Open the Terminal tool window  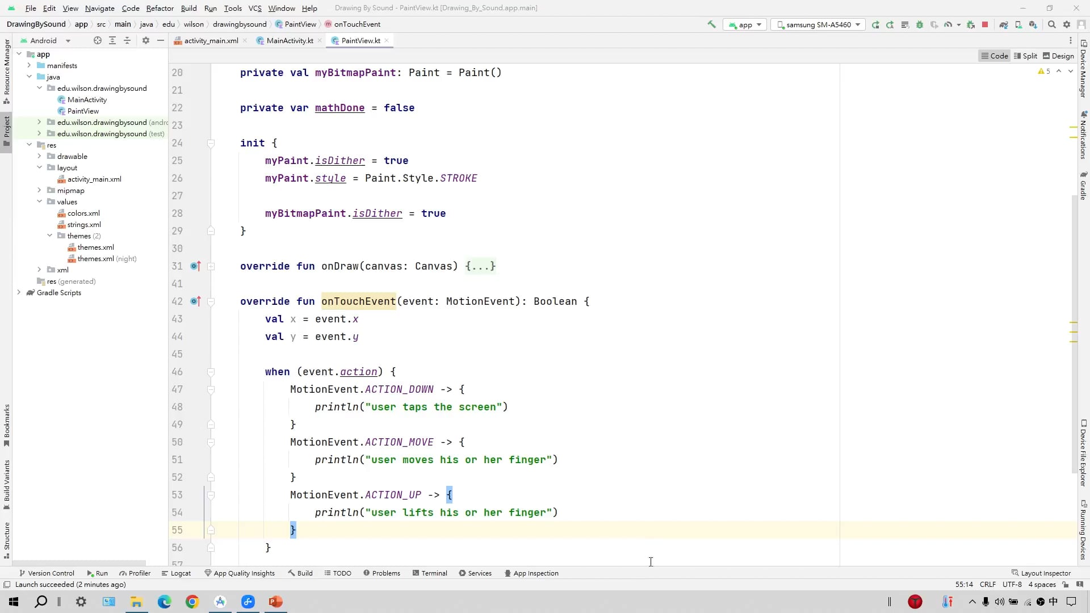pyautogui.click(x=430, y=573)
